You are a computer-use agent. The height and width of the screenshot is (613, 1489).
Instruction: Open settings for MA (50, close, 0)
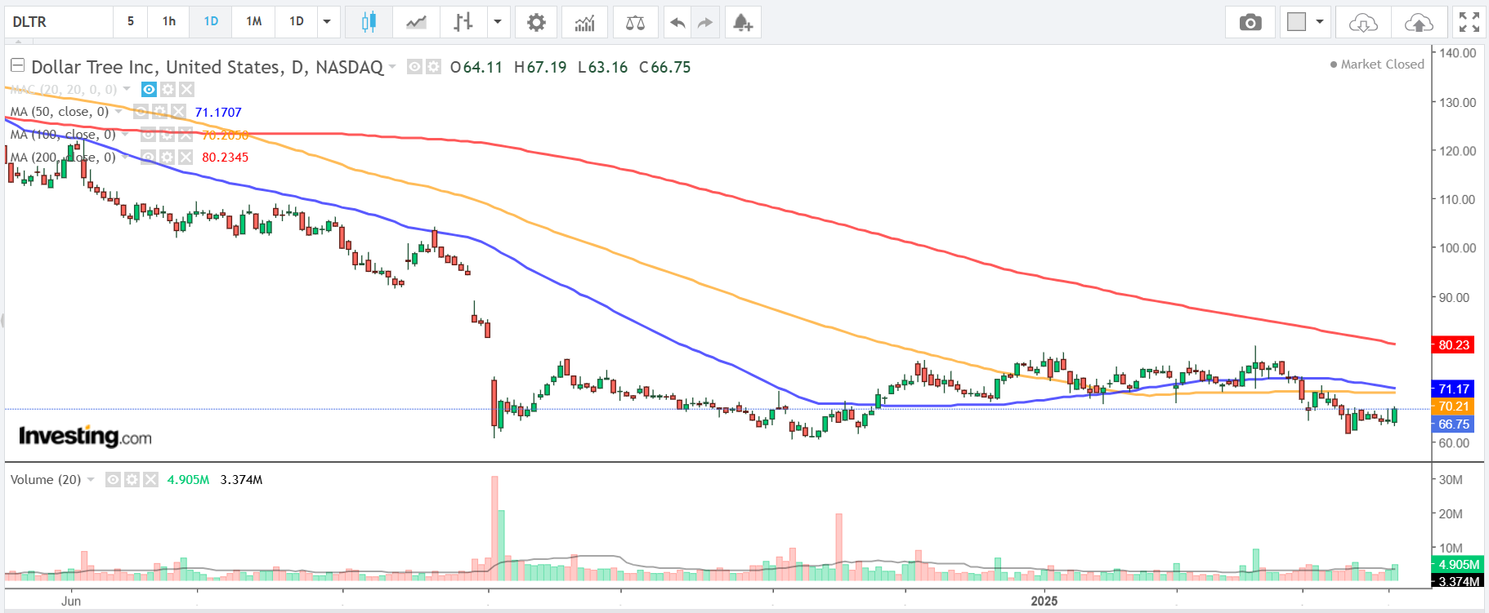(x=159, y=112)
